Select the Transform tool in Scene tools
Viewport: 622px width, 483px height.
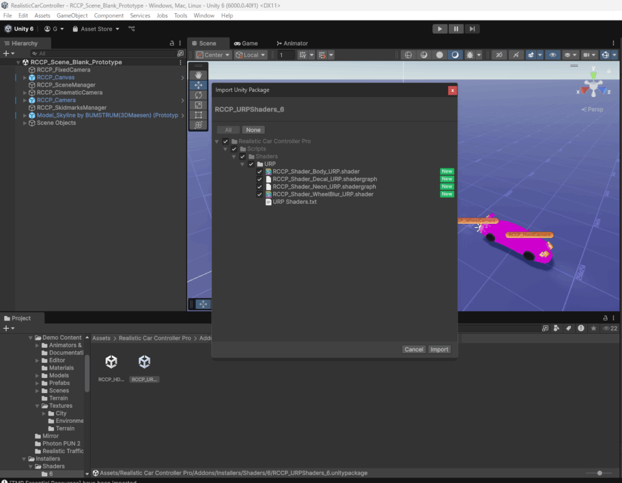coord(199,125)
